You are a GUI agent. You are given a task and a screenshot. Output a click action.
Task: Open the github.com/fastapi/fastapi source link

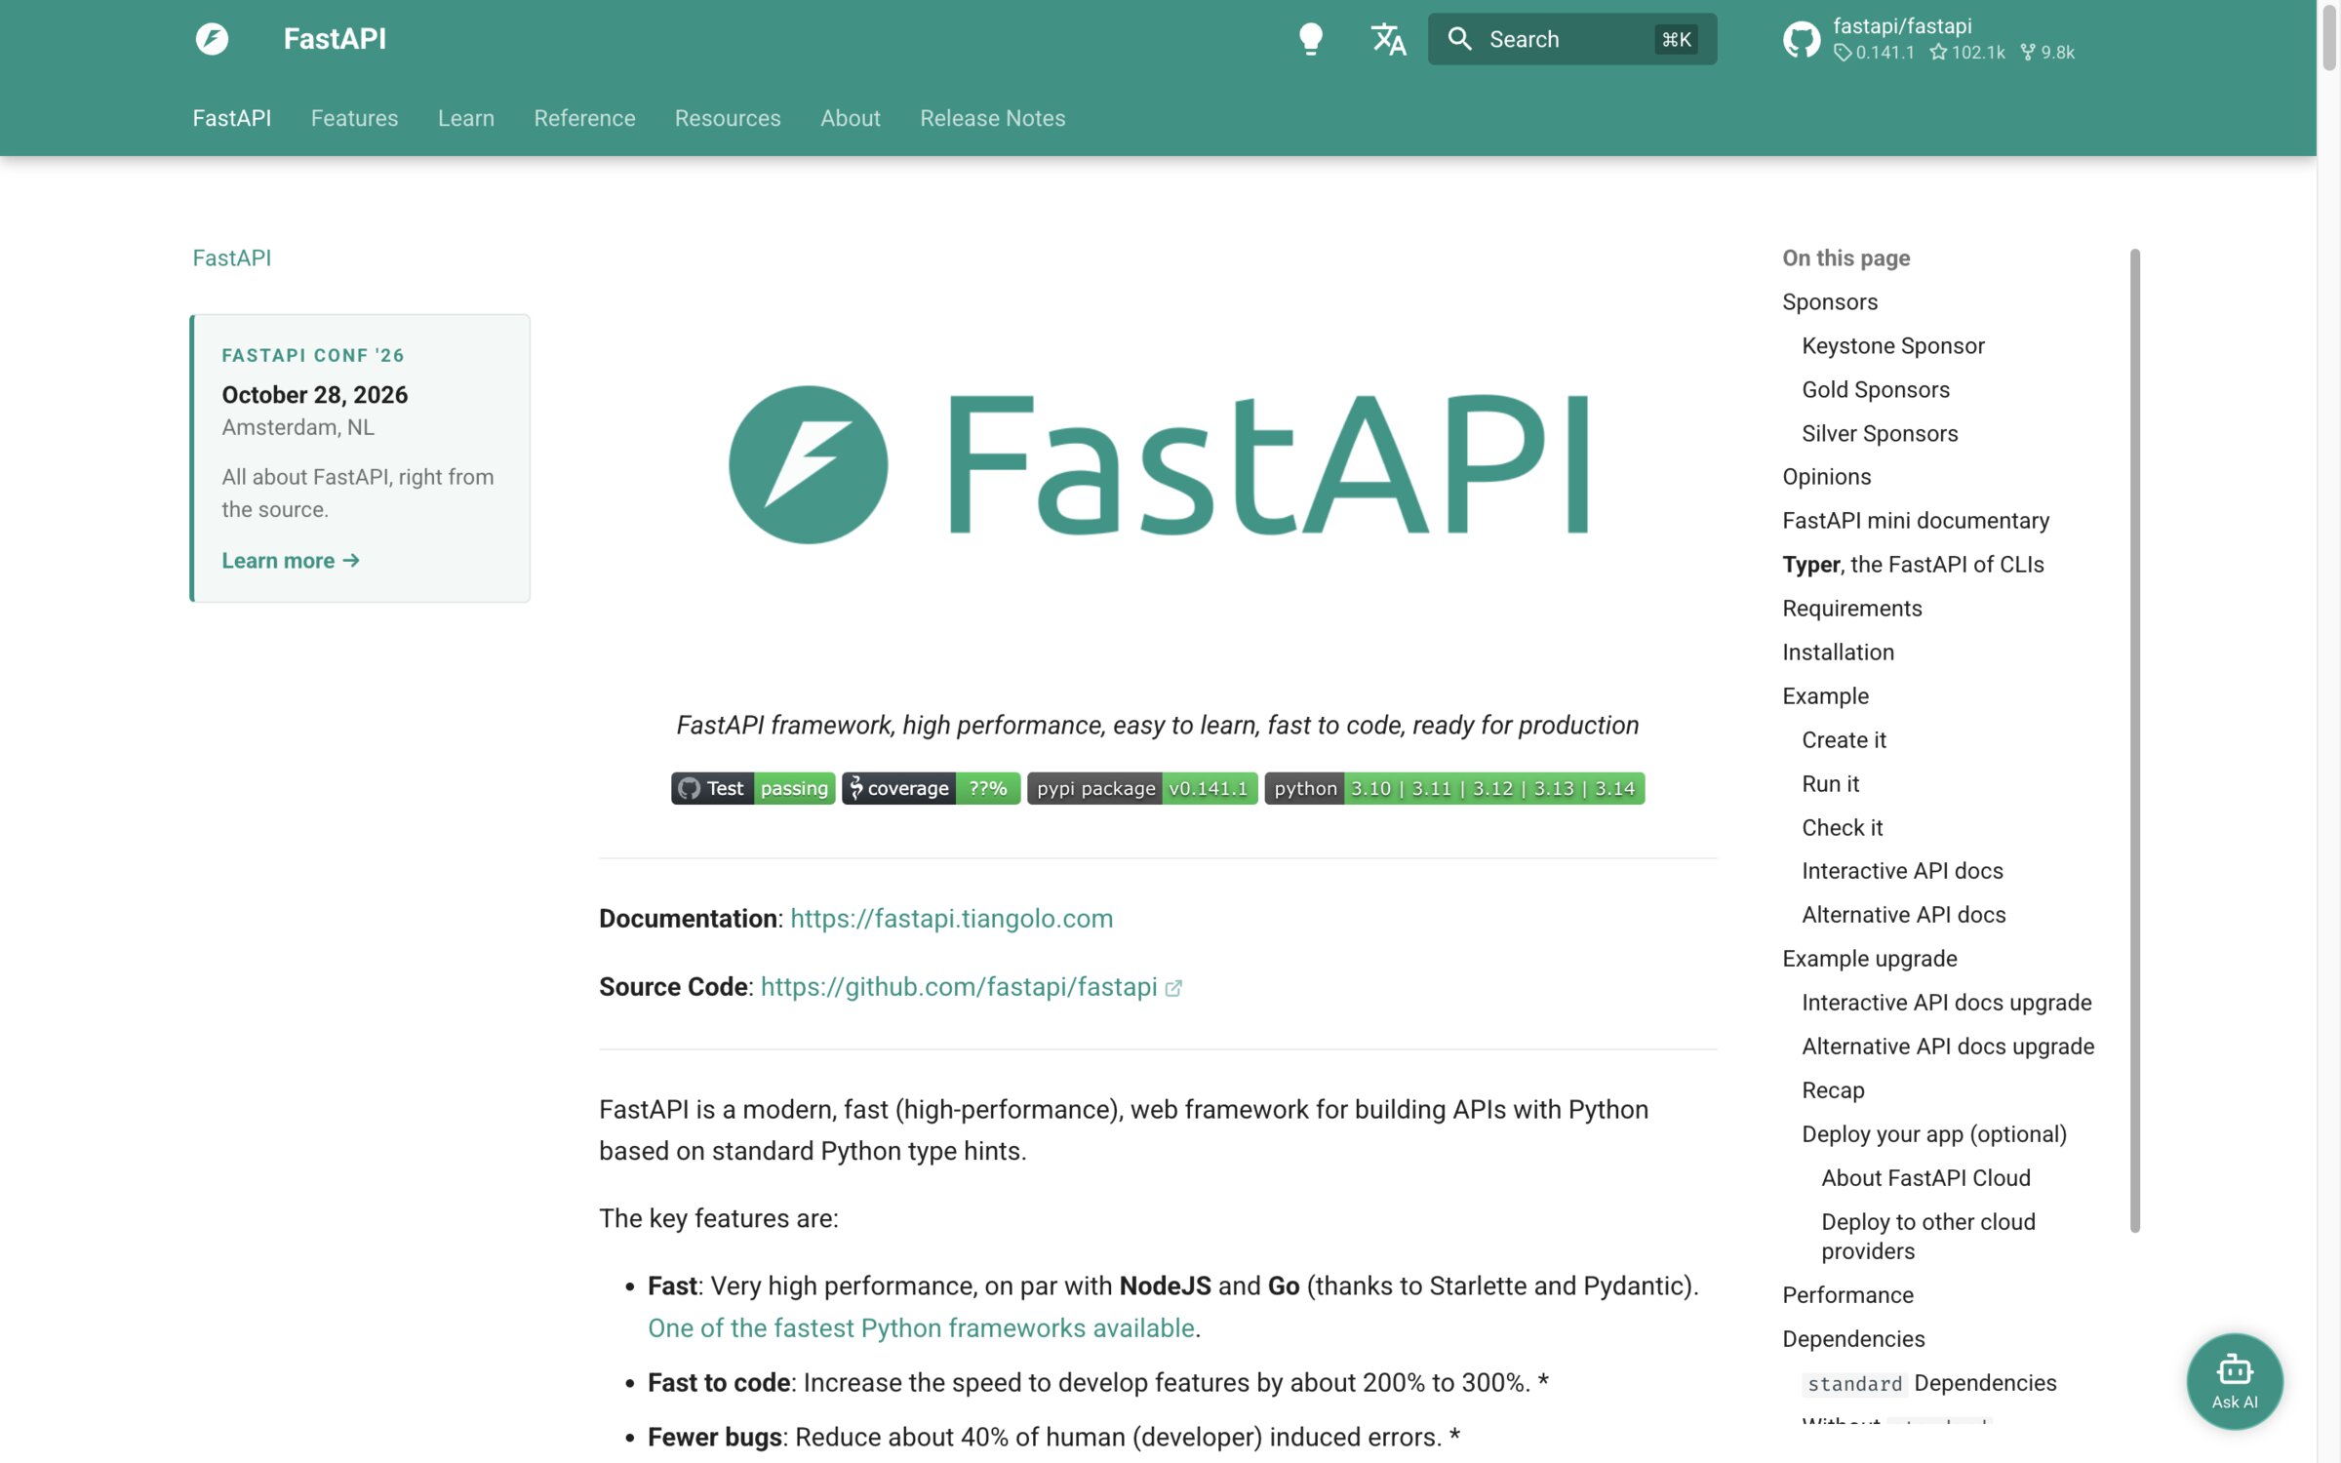tap(958, 987)
